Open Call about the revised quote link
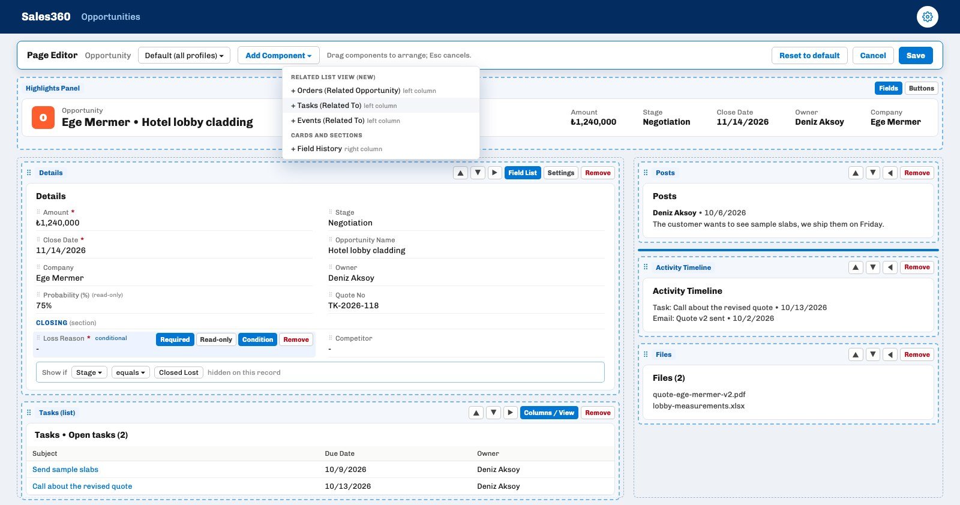The image size is (960, 505). (82, 486)
